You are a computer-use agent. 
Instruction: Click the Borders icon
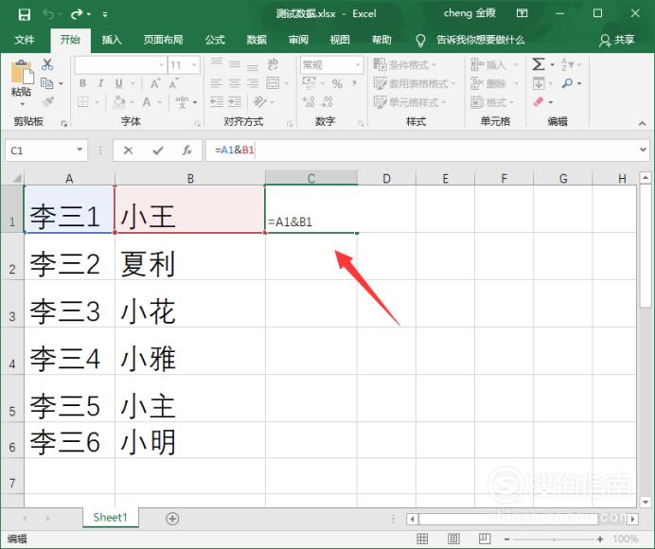click(83, 101)
